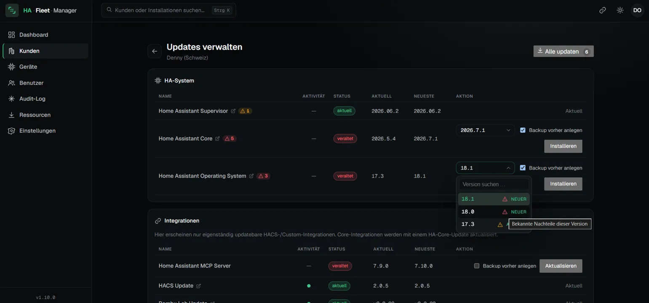Toggle light theme with sun icon
The height and width of the screenshot is (303, 649).
click(620, 10)
